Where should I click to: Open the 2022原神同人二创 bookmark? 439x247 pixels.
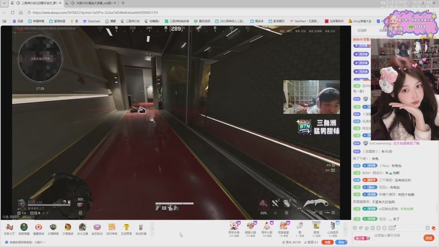[230, 21]
